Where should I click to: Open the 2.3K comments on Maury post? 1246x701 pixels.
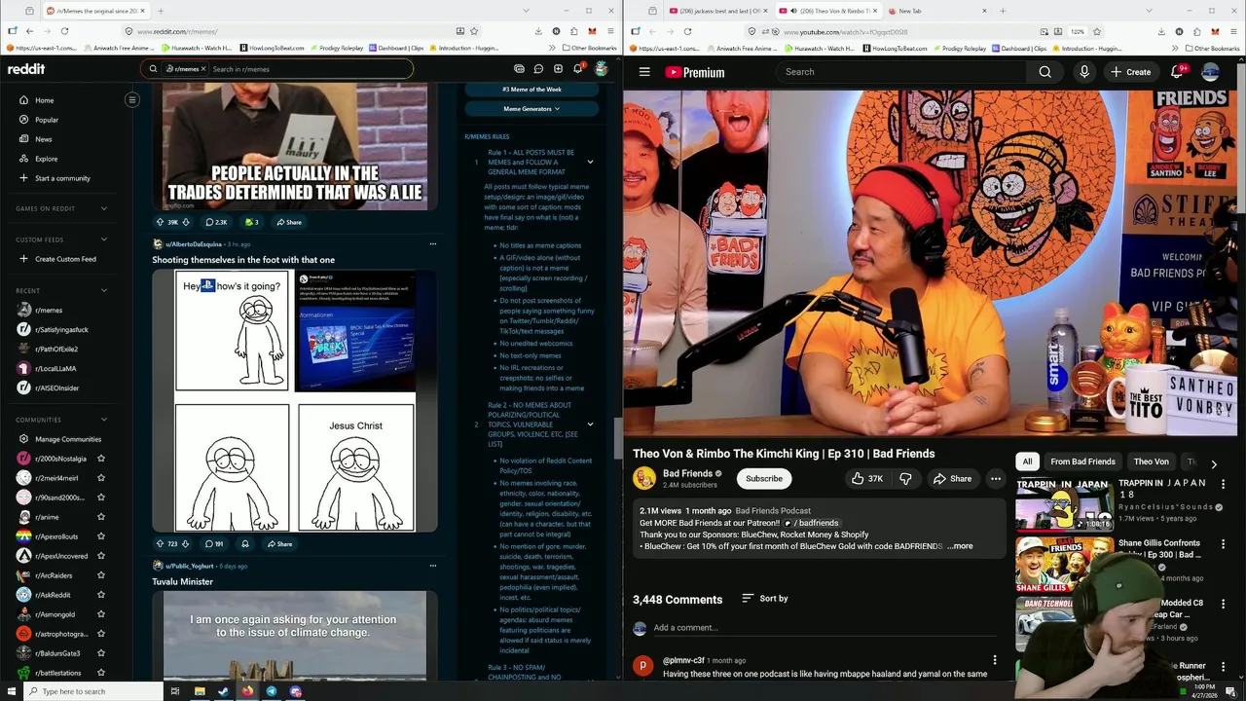[215, 222]
